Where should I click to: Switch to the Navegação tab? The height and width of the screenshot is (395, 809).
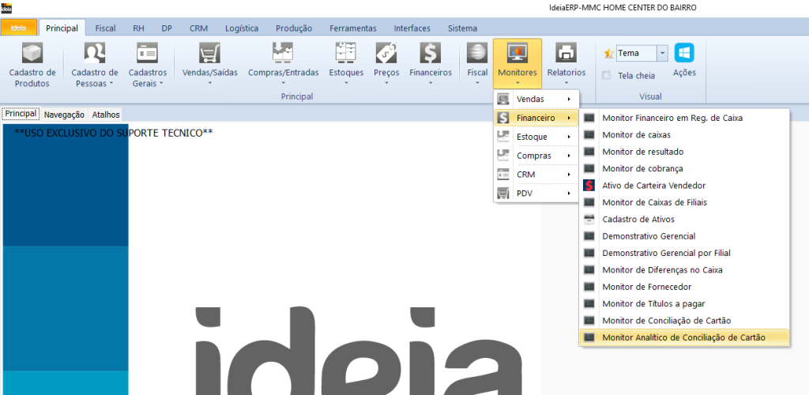tap(64, 115)
